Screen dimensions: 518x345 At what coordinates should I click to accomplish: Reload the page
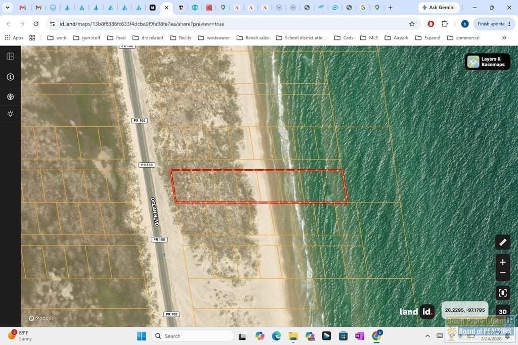36,24
